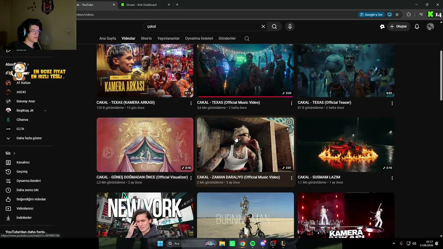Open Daha sonra izle in sidebar
The width and height of the screenshot is (443, 249).
[x=27, y=190]
